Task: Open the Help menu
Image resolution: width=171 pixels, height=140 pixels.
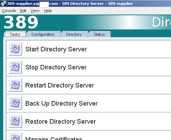Action: coord(48,11)
